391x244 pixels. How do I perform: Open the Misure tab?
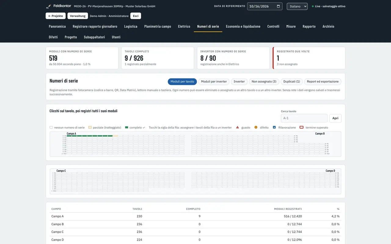coord(291,27)
